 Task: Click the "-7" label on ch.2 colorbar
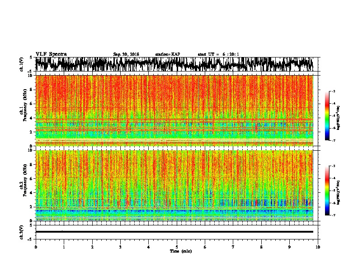pos(334,215)
